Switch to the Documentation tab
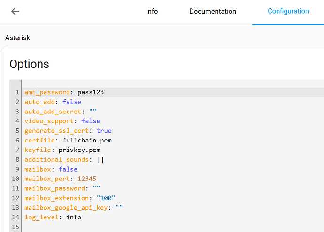Viewport: 324px width, 232px height. point(213,11)
